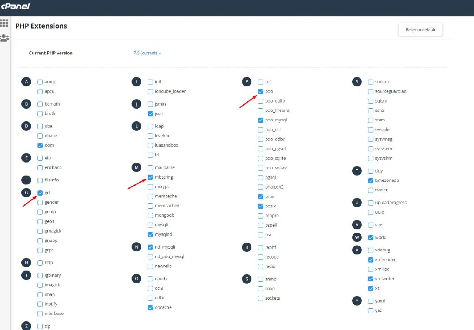Turn on the zip extension checkbox
Screen dimensions: 474x330
(x=40, y=326)
